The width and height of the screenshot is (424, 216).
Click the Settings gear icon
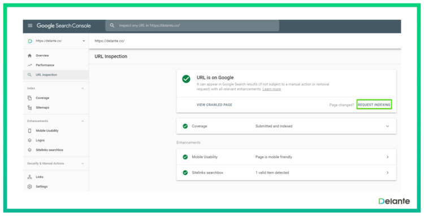[30, 187]
